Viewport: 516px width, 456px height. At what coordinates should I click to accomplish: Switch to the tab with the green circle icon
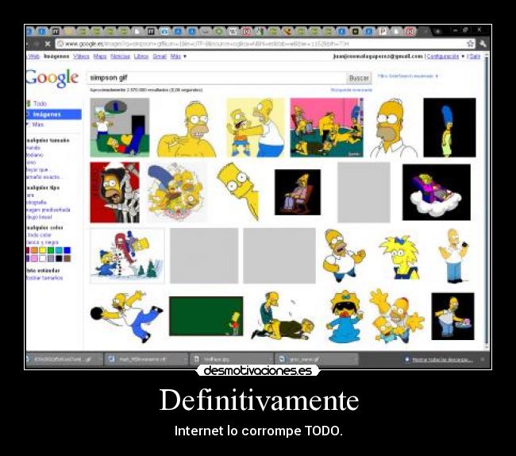[218, 31]
